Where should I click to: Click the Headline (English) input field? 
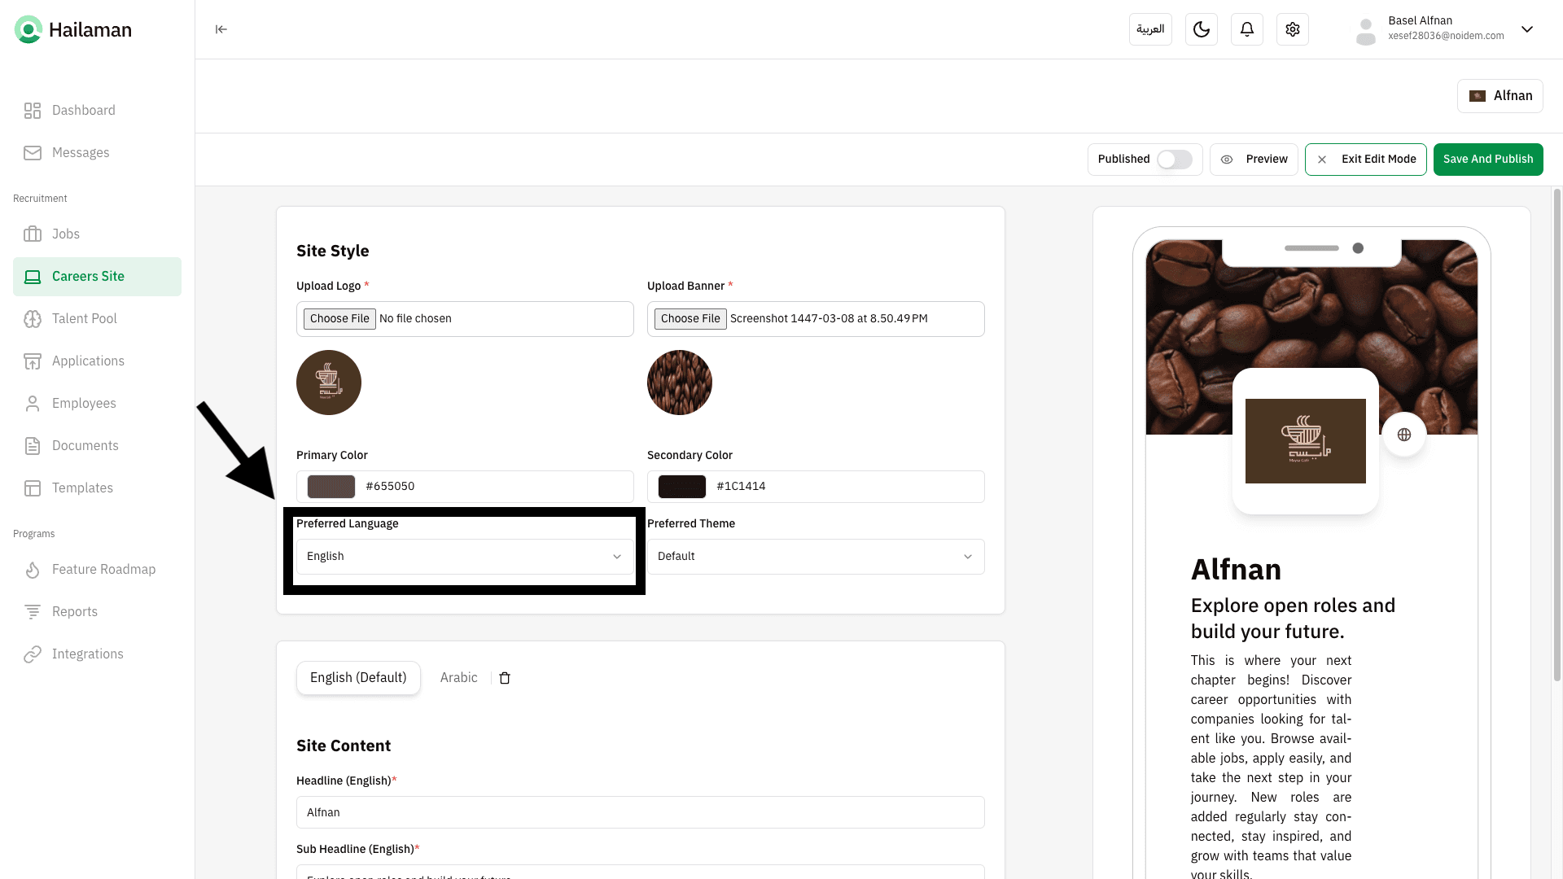tap(640, 812)
